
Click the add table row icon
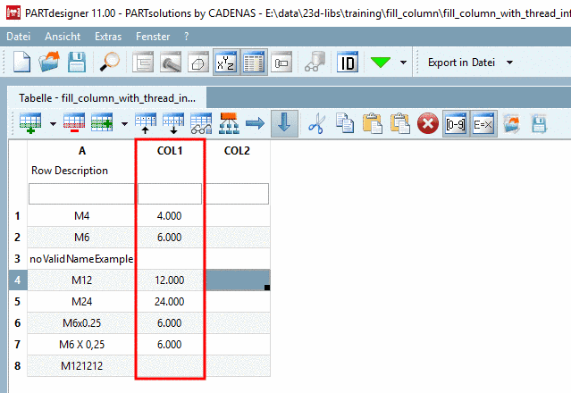pos(30,123)
